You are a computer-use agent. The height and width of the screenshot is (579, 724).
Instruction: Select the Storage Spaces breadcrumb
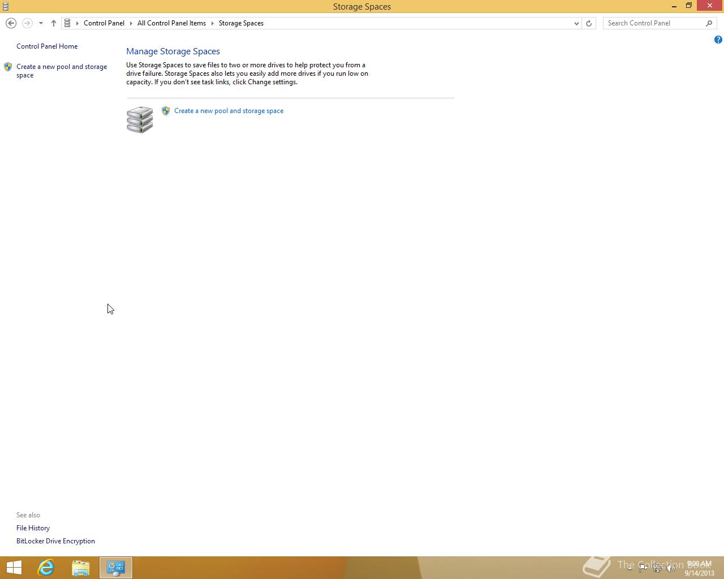pos(241,23)
